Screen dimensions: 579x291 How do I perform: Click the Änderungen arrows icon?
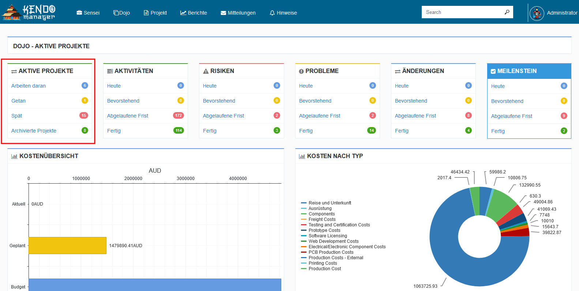(398, 71)
